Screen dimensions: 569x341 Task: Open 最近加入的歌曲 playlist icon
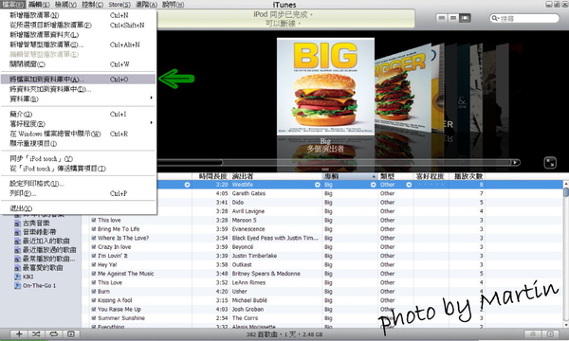coord(17,241)
